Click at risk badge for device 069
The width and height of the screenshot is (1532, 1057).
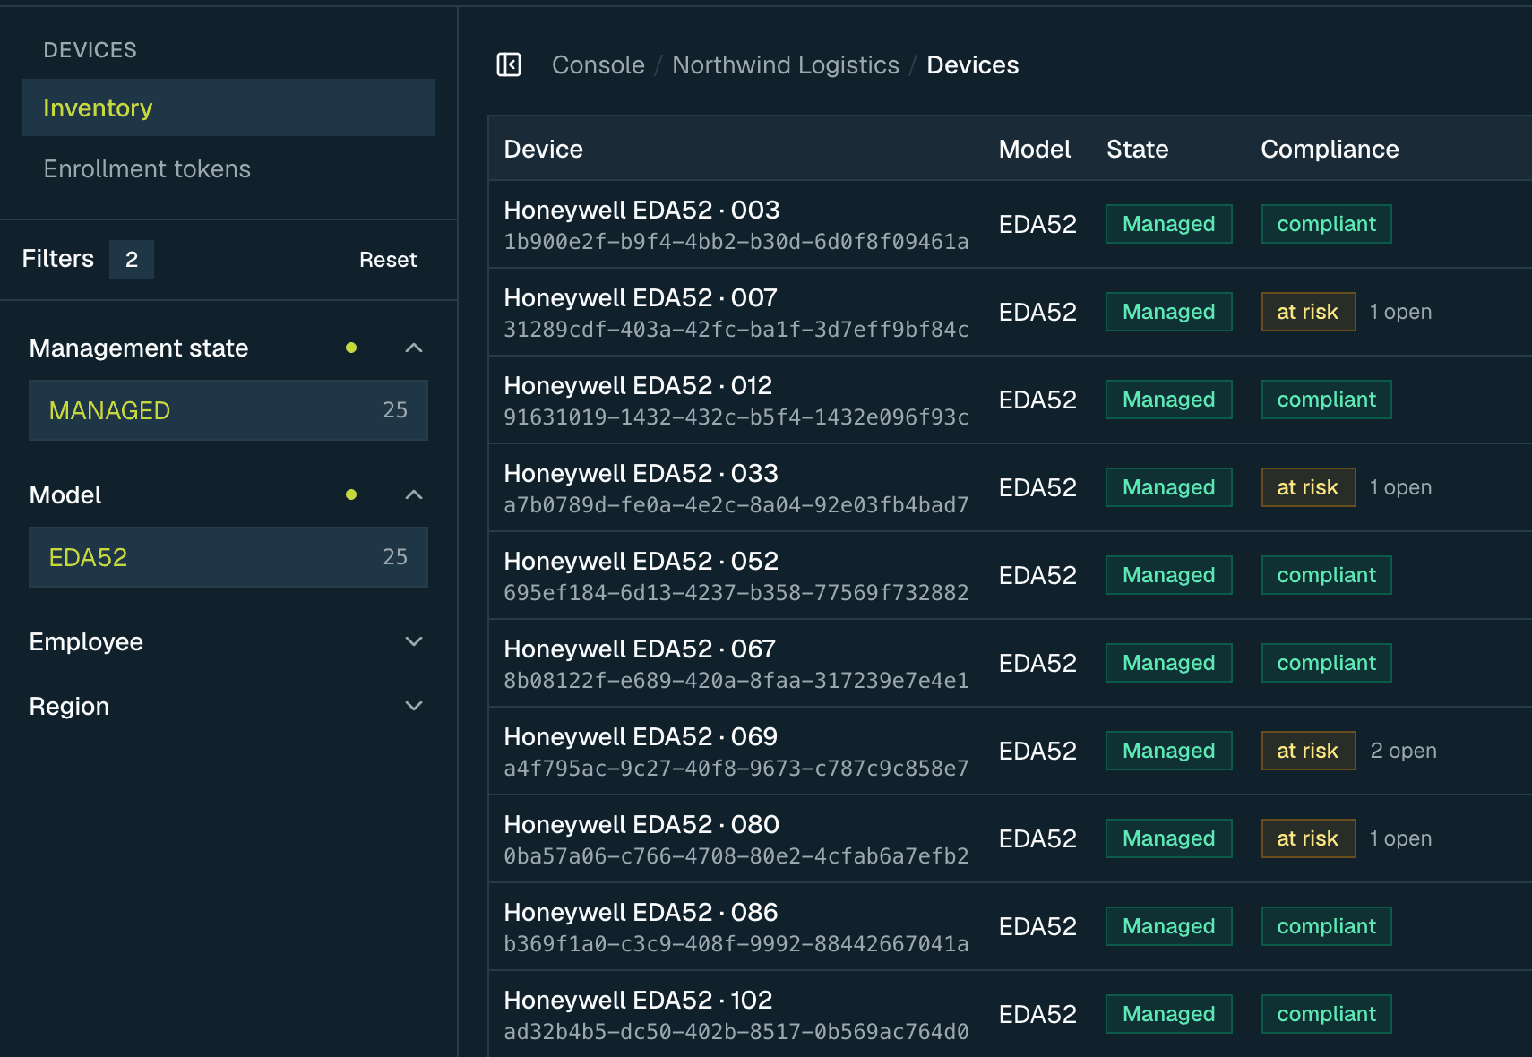(1308, 751)
